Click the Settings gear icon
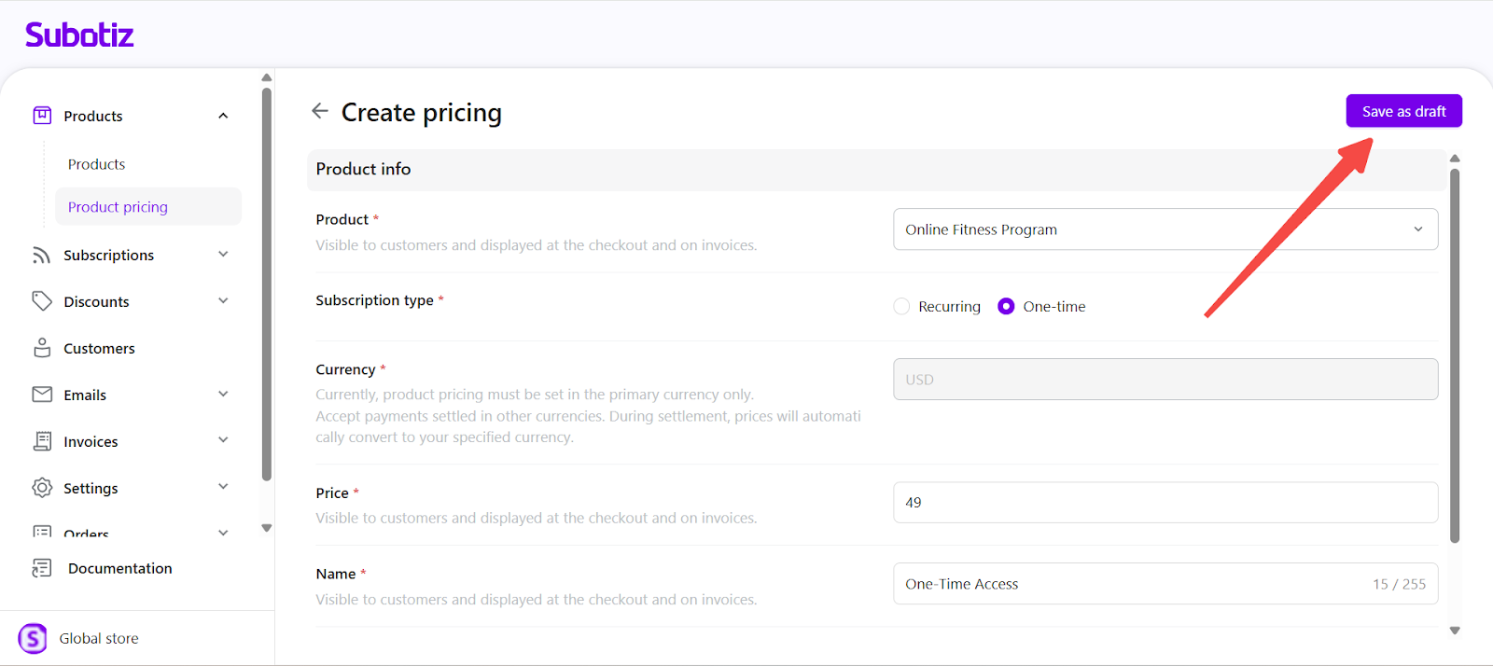This screenshot has width=1493, height=666. click(x=42, y=488)
